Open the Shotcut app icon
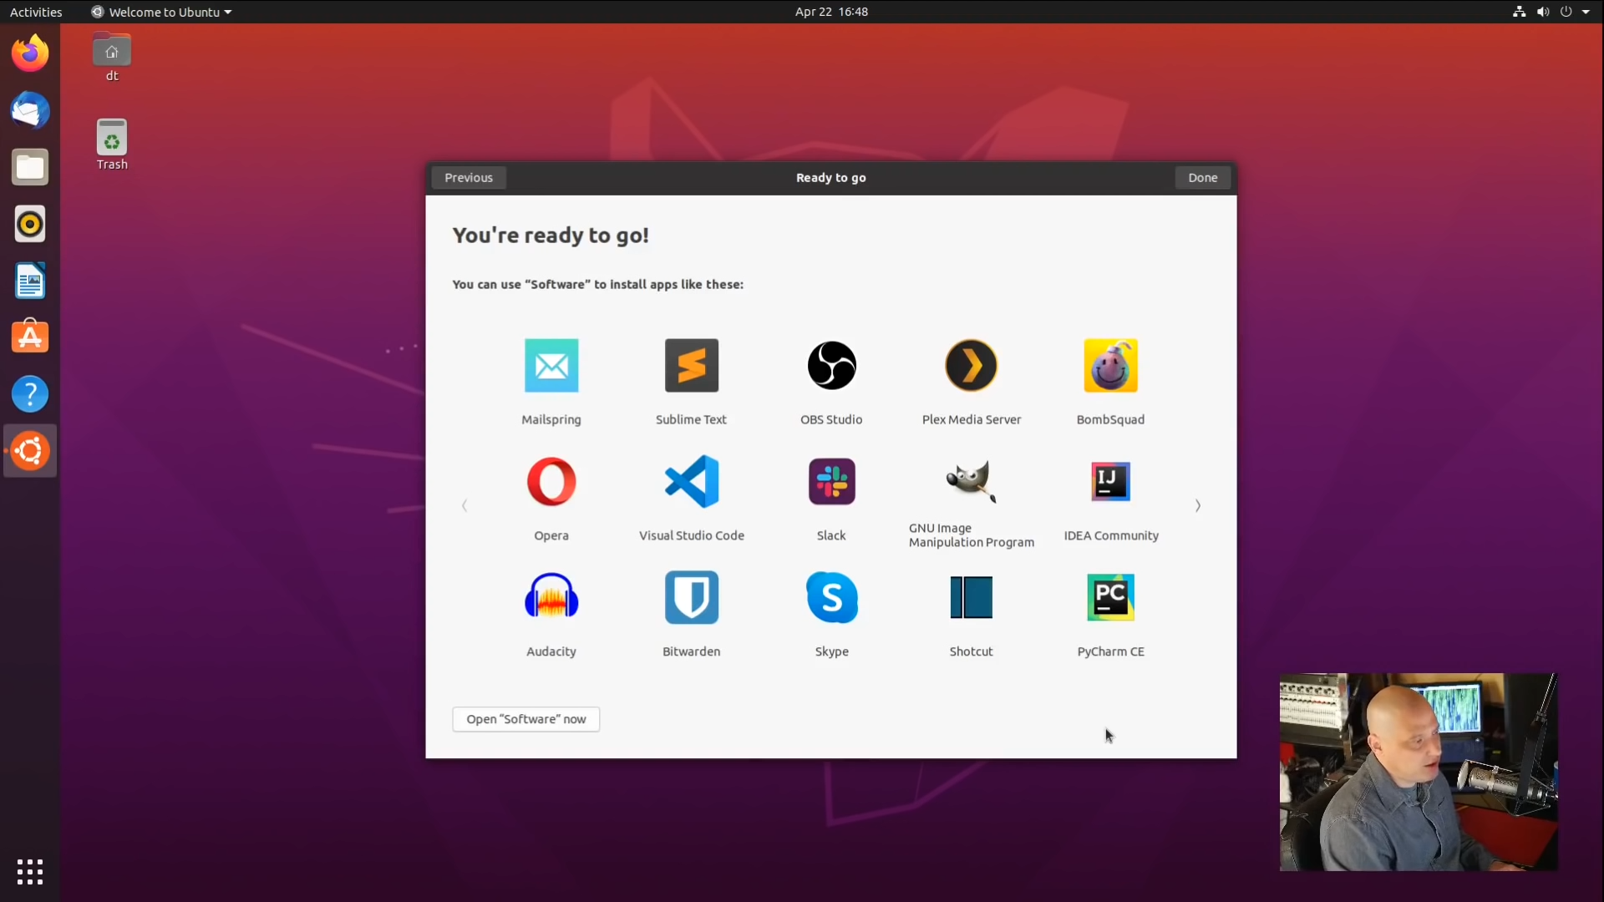This screenshot has width=1604, height=902. [x=972, y=596]
